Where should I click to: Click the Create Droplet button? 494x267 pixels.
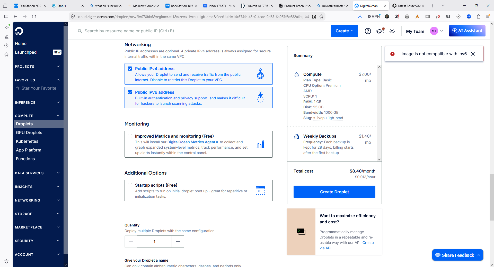(334, 192)
